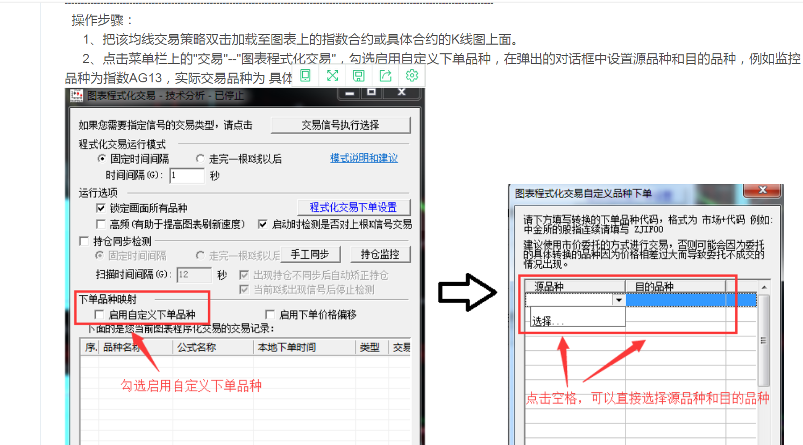Toggle the 锁定画面所有品种 checkbox
803x445 pixels.
click(x=101, y=208)
